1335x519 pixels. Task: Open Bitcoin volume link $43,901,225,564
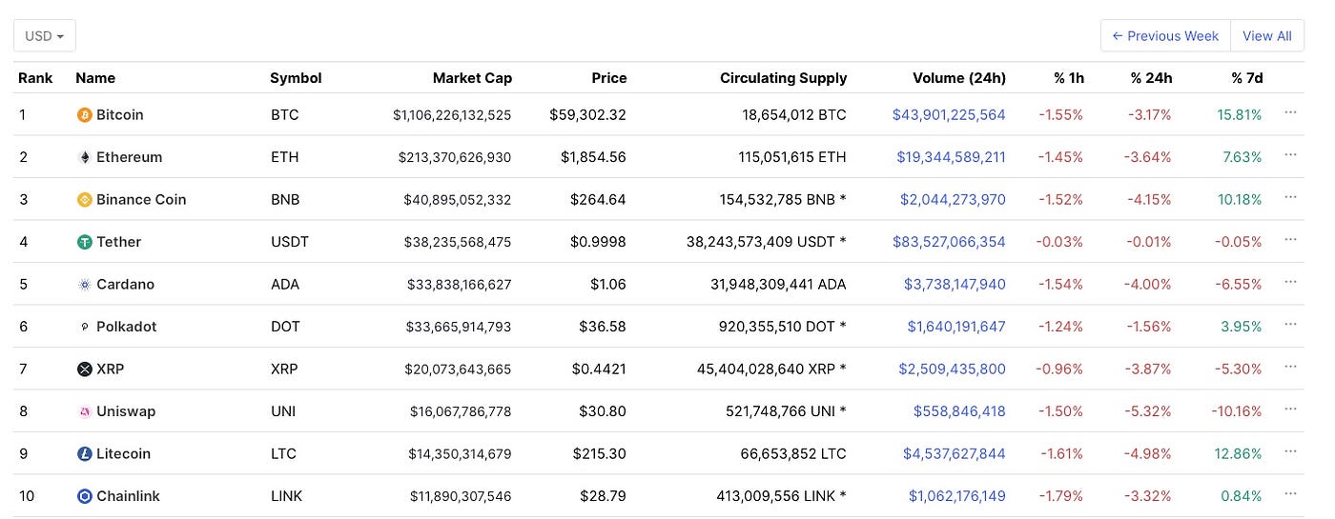949,115
